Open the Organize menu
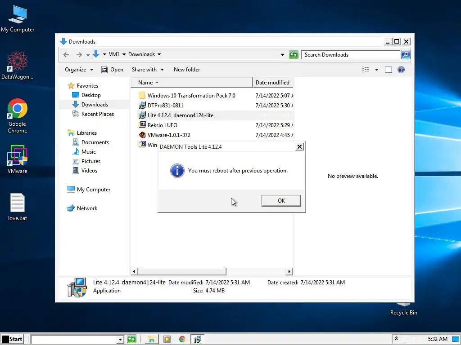The width and height of the screenshot is (461, 345). tap(79, 70)
